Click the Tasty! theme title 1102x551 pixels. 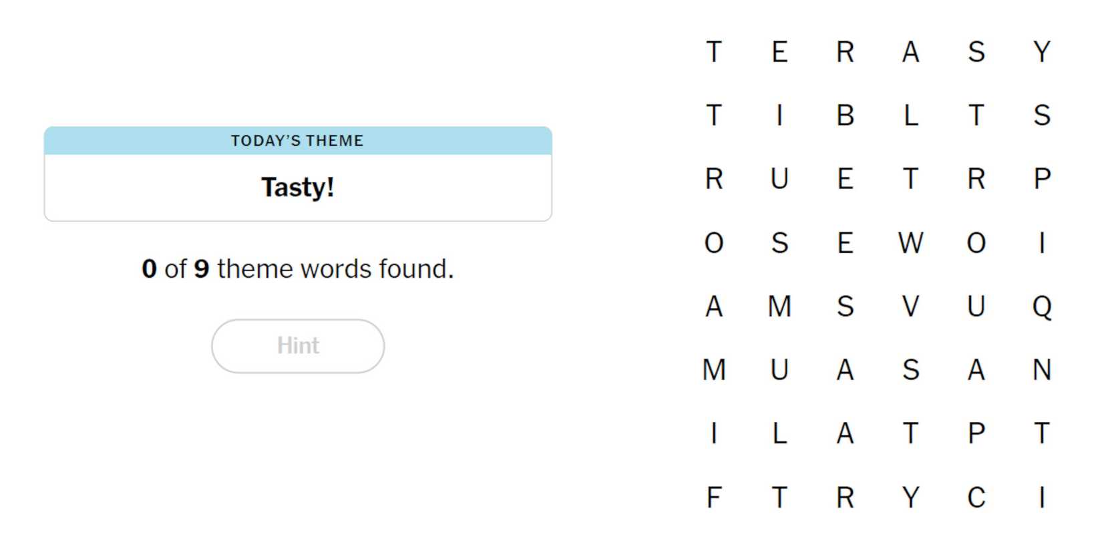click(x=298, y=187)
